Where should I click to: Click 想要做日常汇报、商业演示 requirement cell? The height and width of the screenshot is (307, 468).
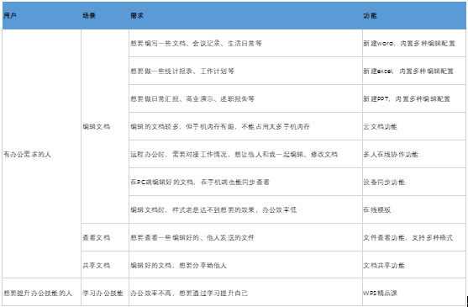(x=245, y=98)
